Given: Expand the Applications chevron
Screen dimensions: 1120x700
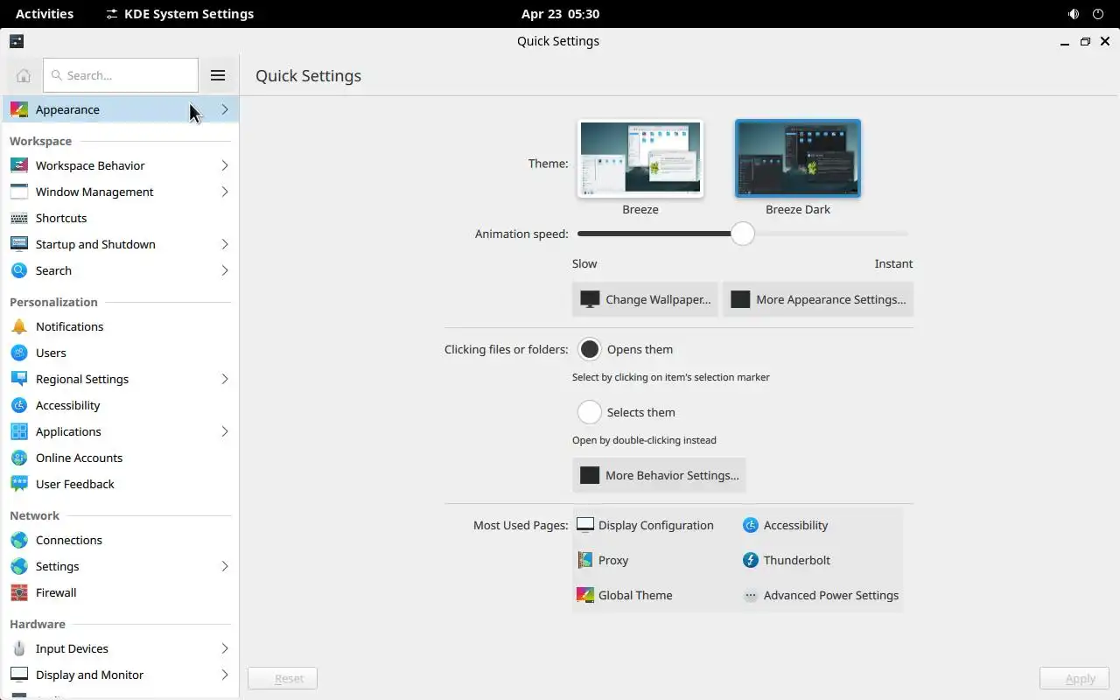Looking at the screenshot, I should coord(225,431).
